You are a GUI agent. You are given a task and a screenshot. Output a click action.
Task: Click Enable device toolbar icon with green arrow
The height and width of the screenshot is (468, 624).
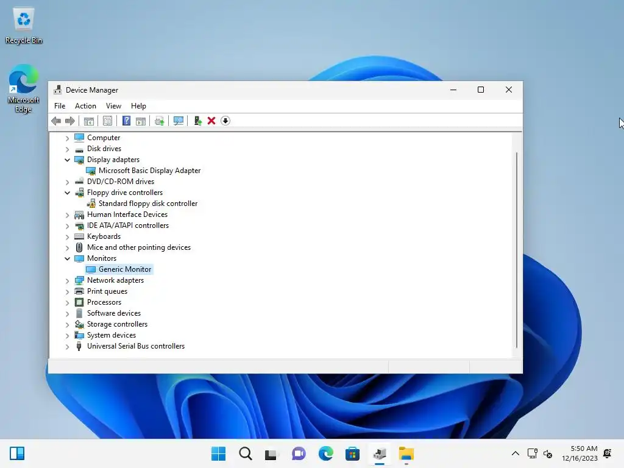pyautogui.click(x=198, y=121)
